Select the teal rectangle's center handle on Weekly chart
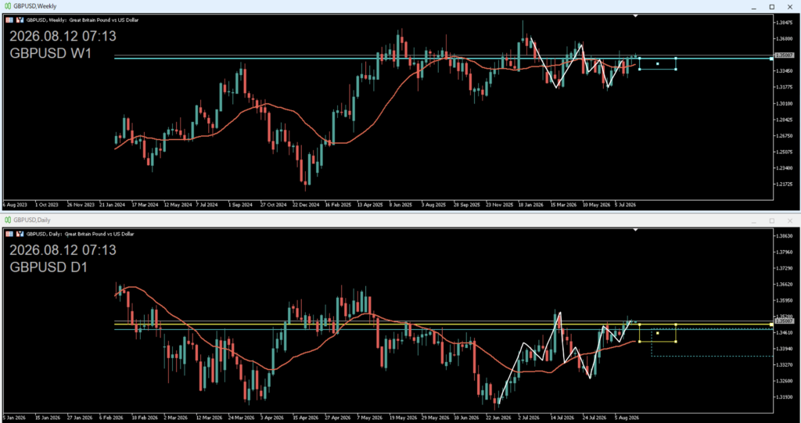Viewport: 801px width, 423px height. [657, 63]
